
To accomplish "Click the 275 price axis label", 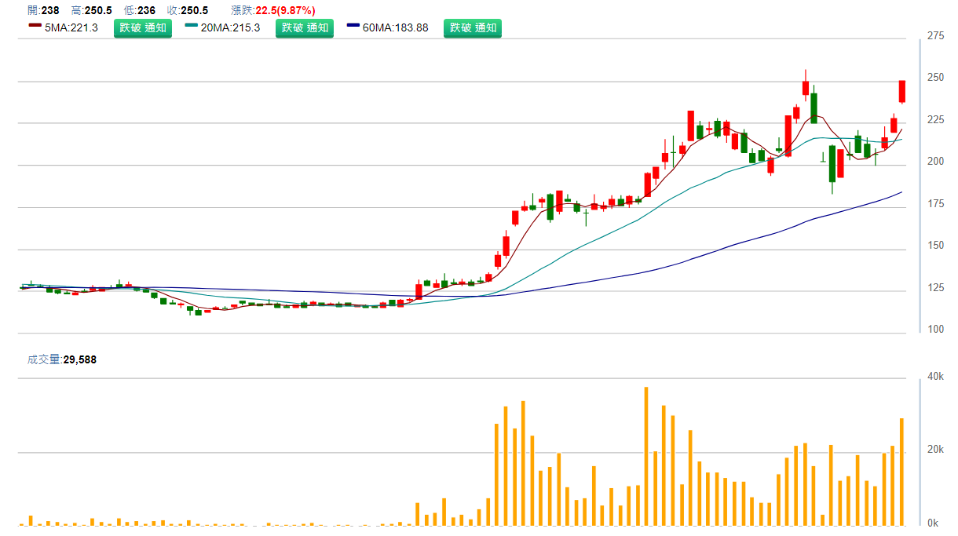I will 935,36.
